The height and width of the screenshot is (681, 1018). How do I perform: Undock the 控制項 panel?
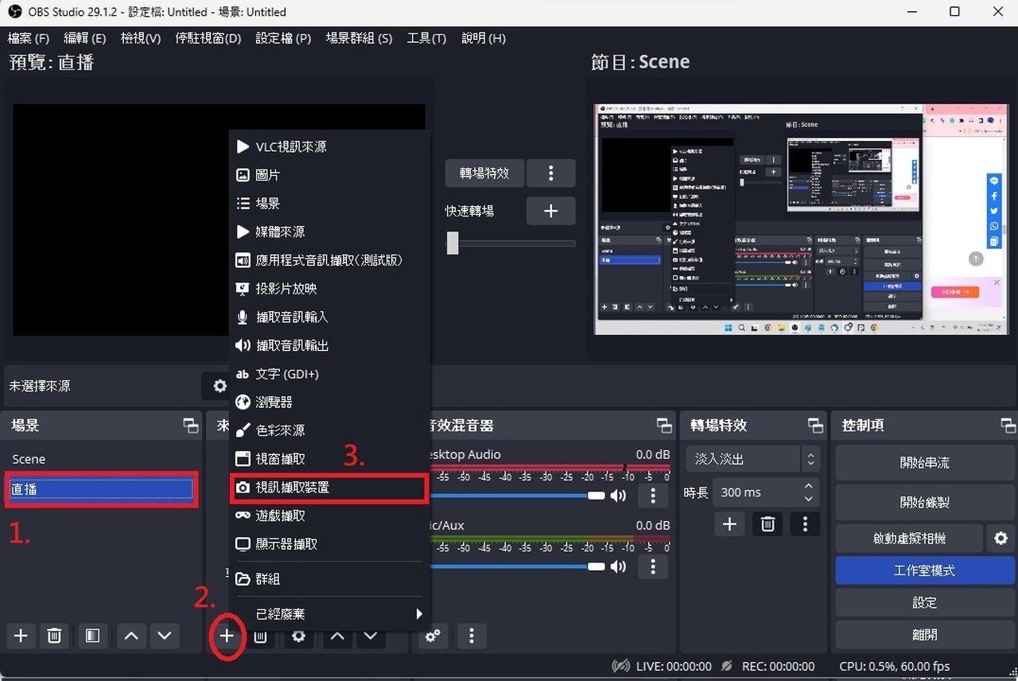1008,426
